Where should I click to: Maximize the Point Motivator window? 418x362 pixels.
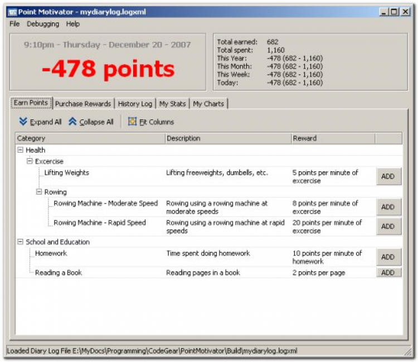pos(394,12)
